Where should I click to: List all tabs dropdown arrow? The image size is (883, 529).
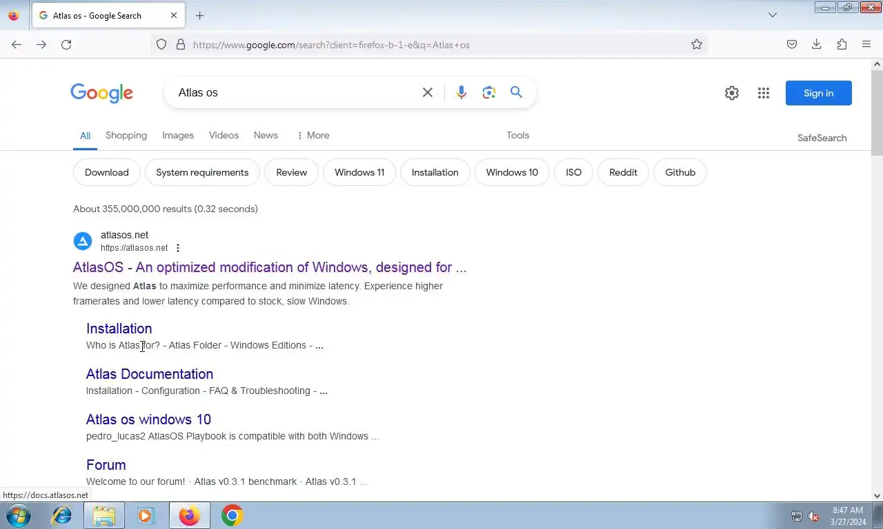tap(773, 15)
